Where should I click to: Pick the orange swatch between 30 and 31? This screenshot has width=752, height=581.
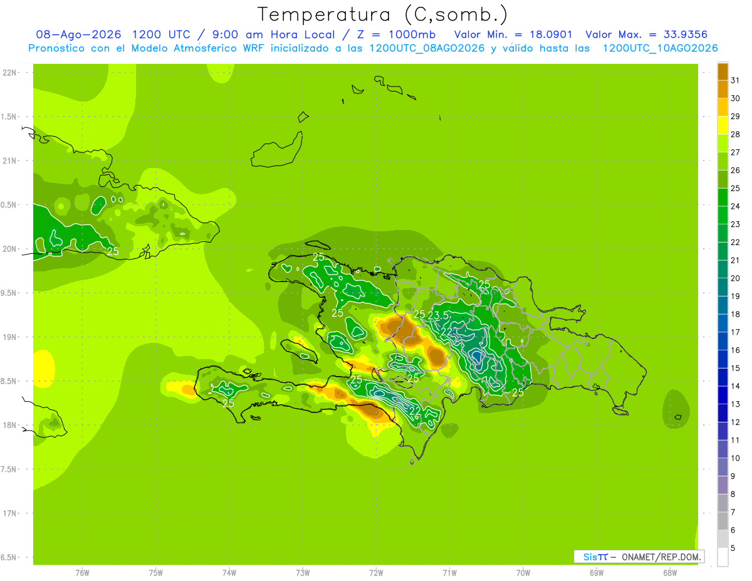[x=723, y=90]
